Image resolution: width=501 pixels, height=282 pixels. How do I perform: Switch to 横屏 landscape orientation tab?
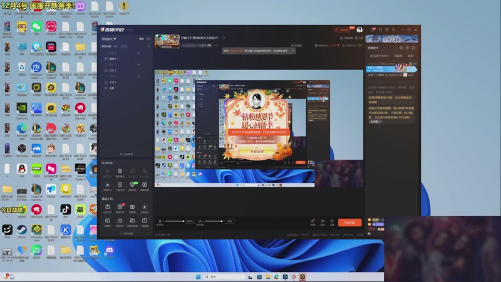[x=142, y=39]
